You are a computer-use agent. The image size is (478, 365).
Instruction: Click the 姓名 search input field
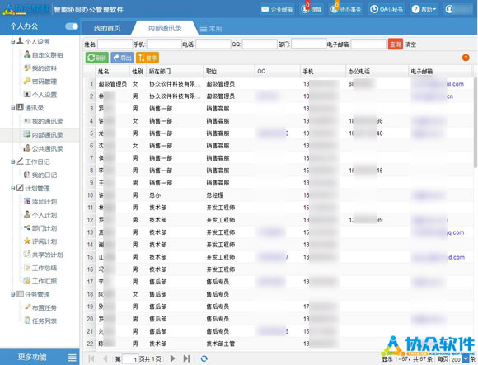click(115, 44)
